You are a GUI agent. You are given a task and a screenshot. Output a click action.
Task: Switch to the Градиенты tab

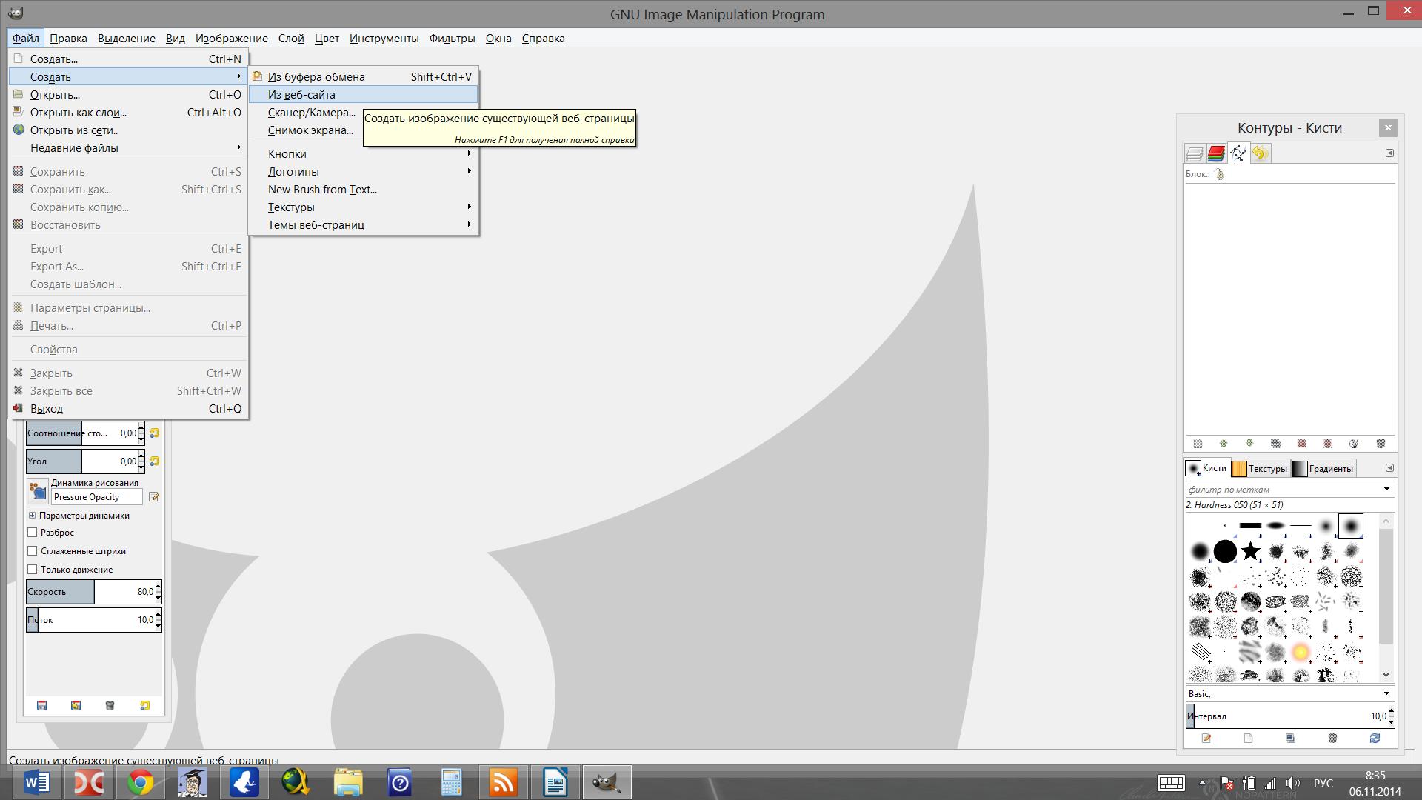(1323, 468)
